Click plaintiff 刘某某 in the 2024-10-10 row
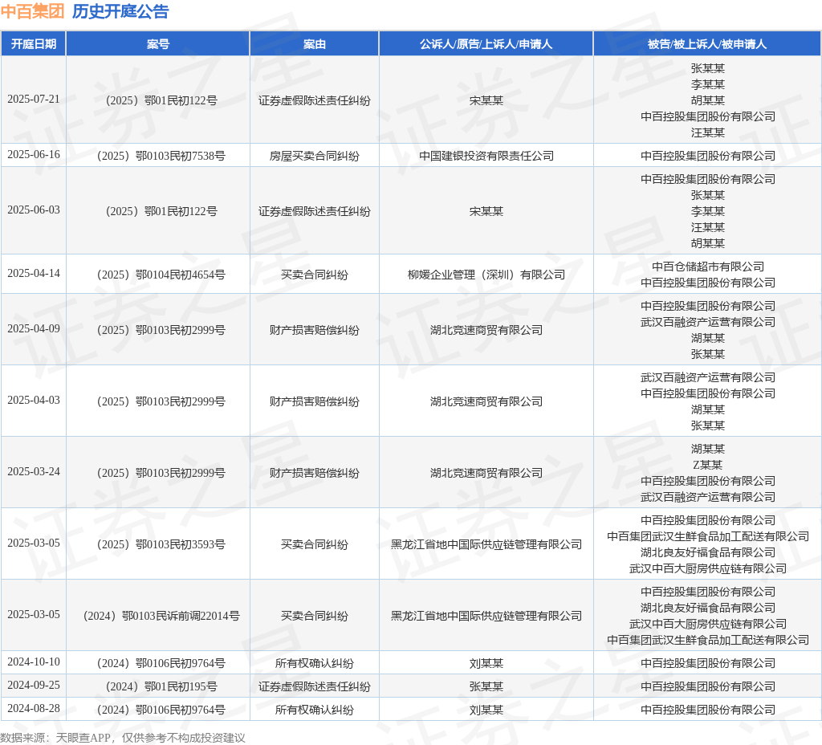Viewport: 822px width, 745px height. point(486,664)
